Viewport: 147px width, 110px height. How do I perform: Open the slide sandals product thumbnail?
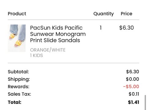17,38
